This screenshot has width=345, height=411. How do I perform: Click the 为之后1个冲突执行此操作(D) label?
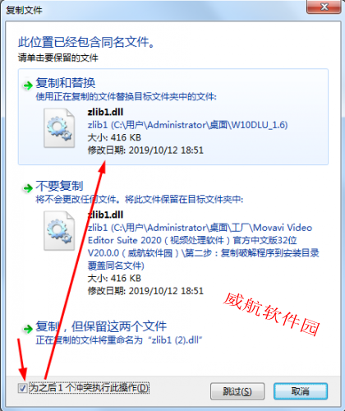pyautogui.click(x=89, y=388)
